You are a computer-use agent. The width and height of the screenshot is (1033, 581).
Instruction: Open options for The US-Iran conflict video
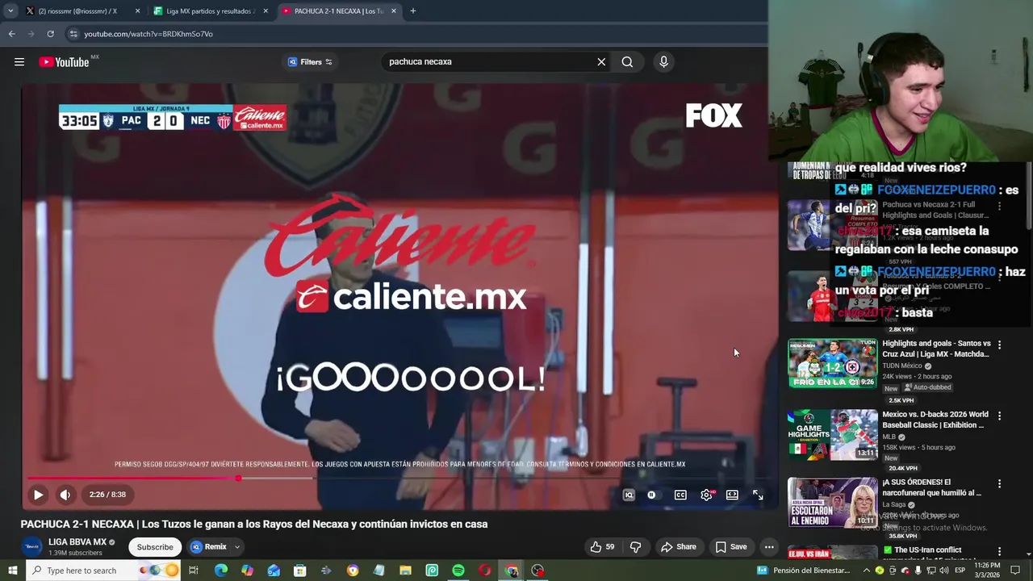coord(999,551)
